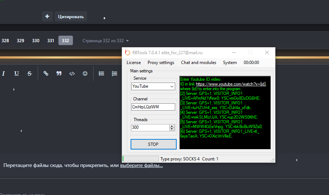329x195 pixels.
Task: Apply strikethrough text formatting
Action: tap(29, 73)
